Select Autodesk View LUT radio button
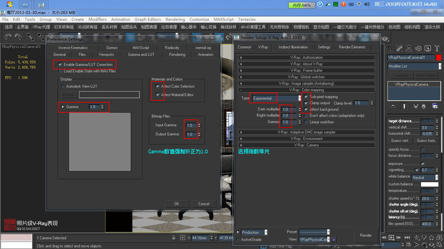The image size is (444, 249). click(x=63, y=86)
